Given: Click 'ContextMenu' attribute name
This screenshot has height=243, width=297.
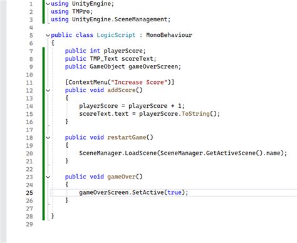Looking at the screenshot, I should [x=88, y=82].
